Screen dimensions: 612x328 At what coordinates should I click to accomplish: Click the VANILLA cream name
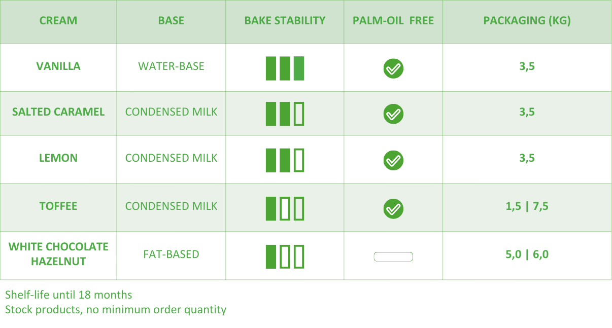(x=58, y=66)
